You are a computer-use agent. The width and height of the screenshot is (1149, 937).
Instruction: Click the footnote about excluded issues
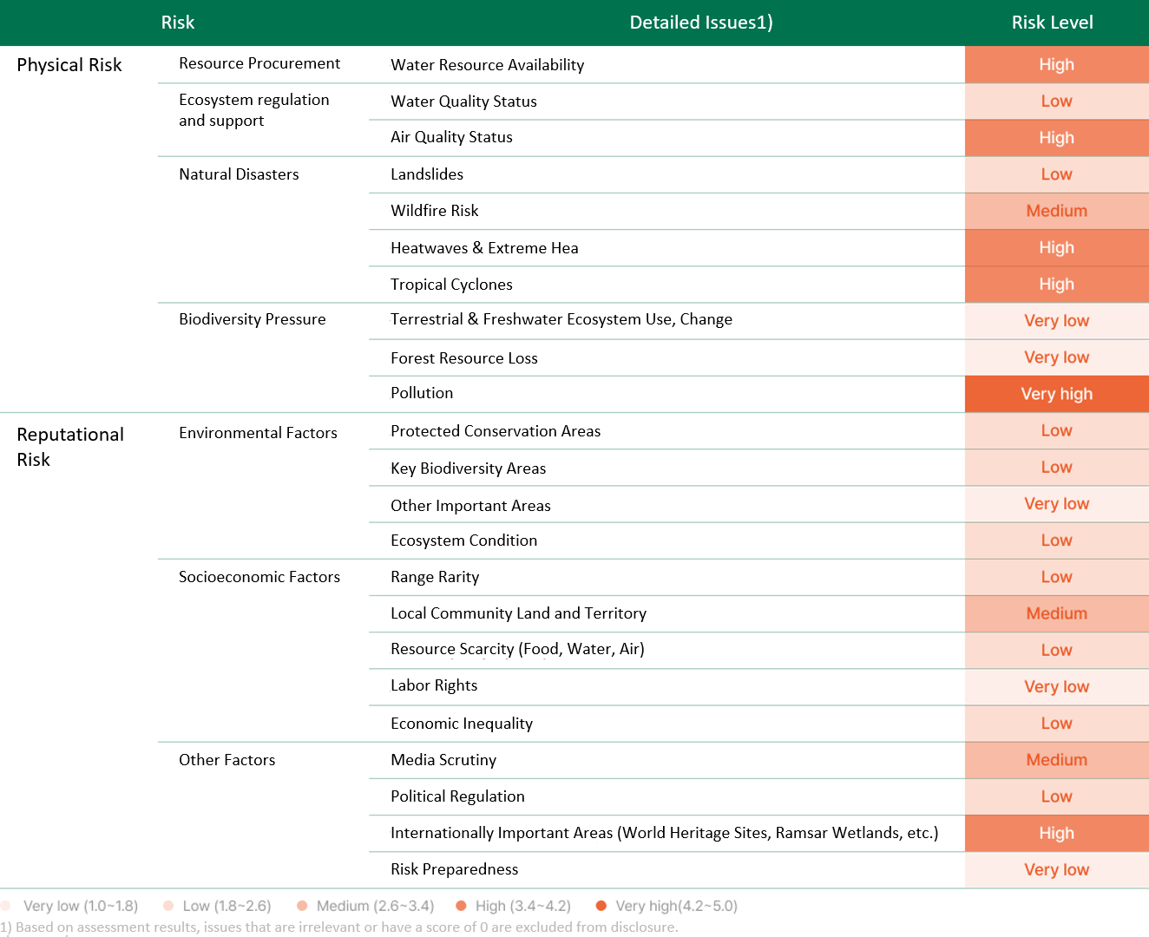[339, 927]
